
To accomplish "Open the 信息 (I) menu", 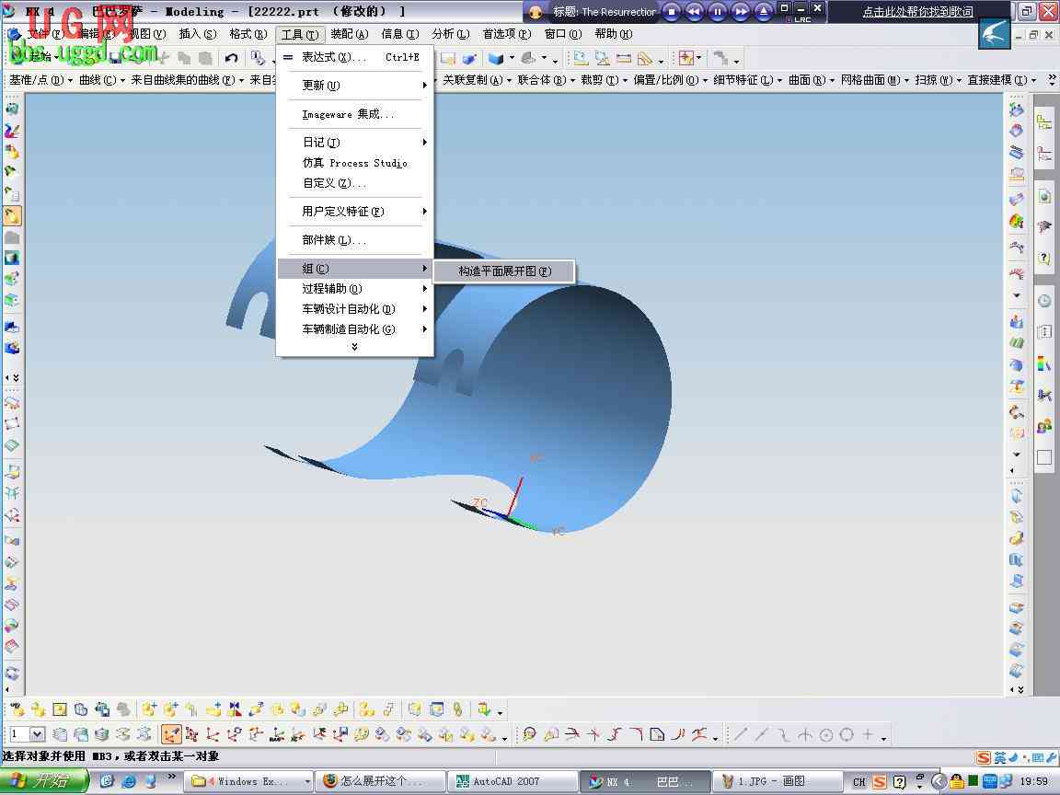I will pyautogui.click(x=399, y=34).
